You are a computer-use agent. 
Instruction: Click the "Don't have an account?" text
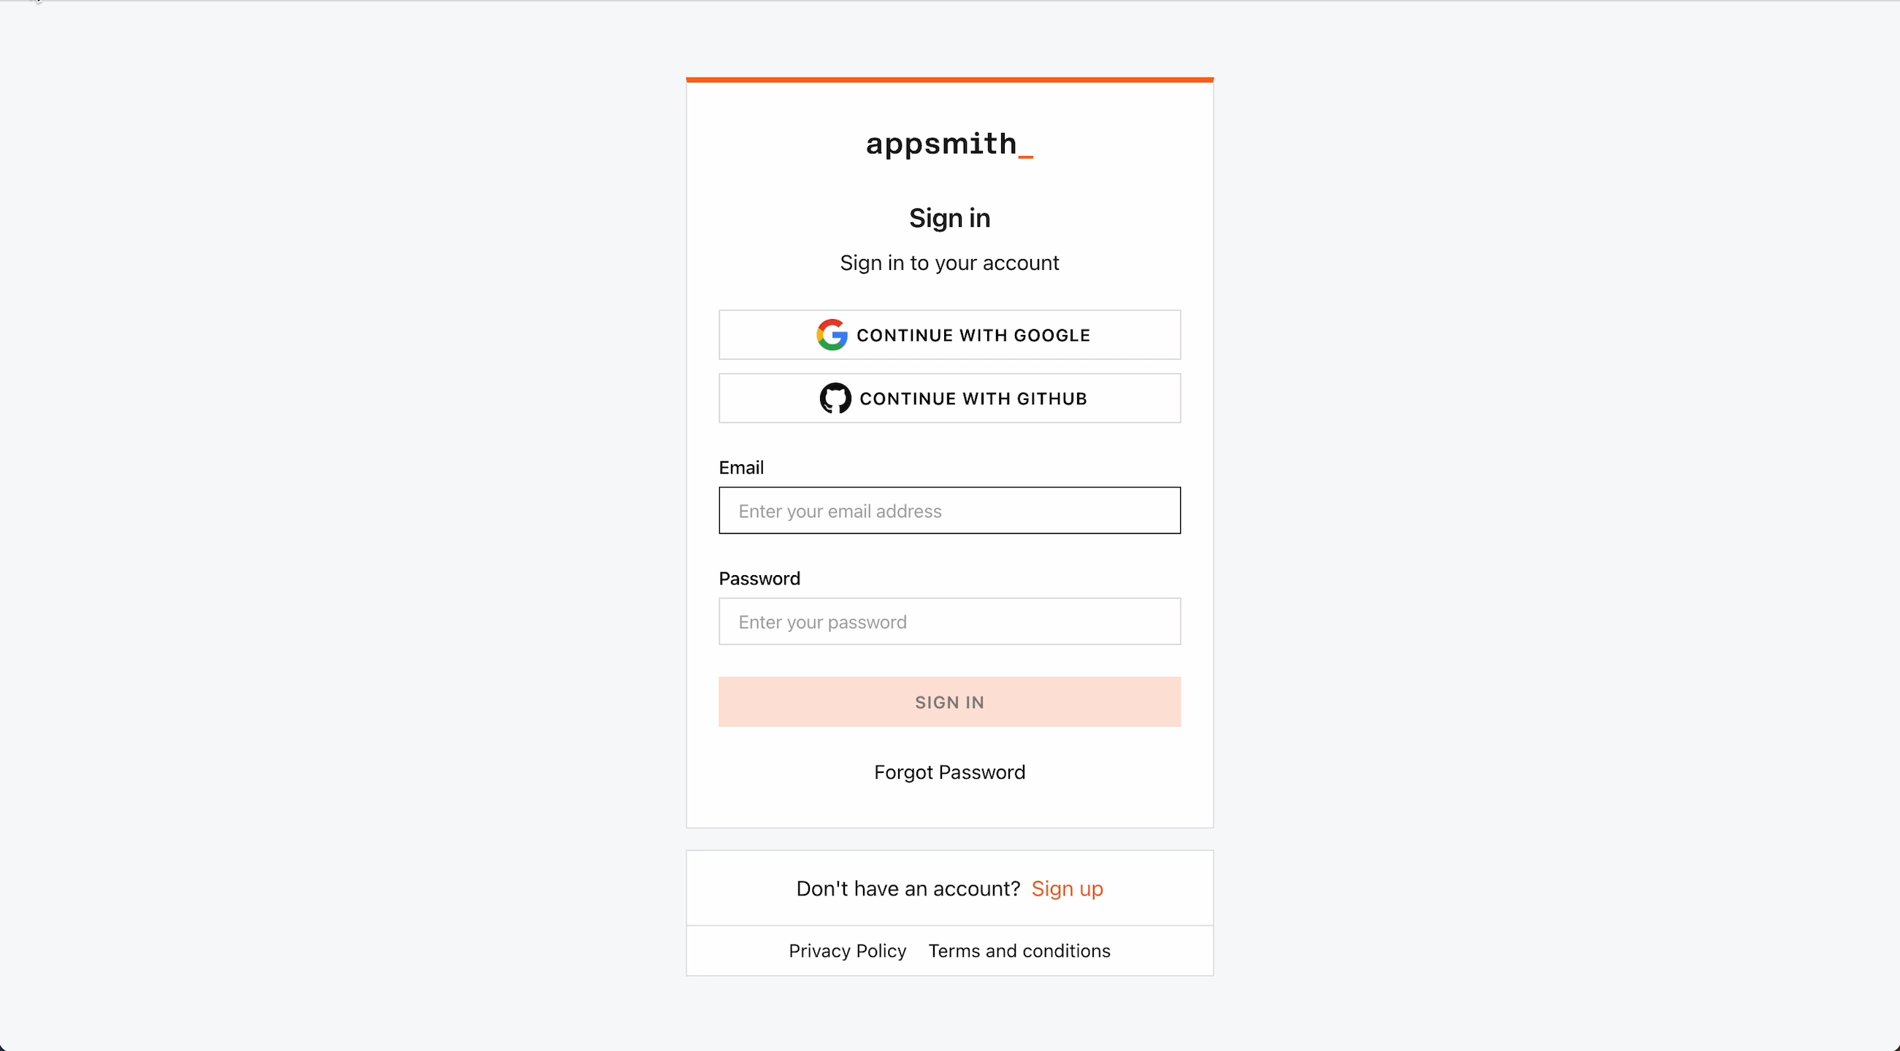907,888
